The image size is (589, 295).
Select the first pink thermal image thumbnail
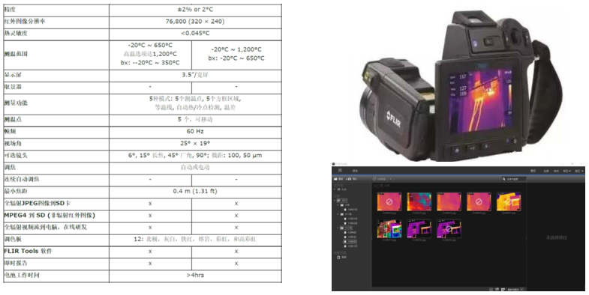coord(389,201)
